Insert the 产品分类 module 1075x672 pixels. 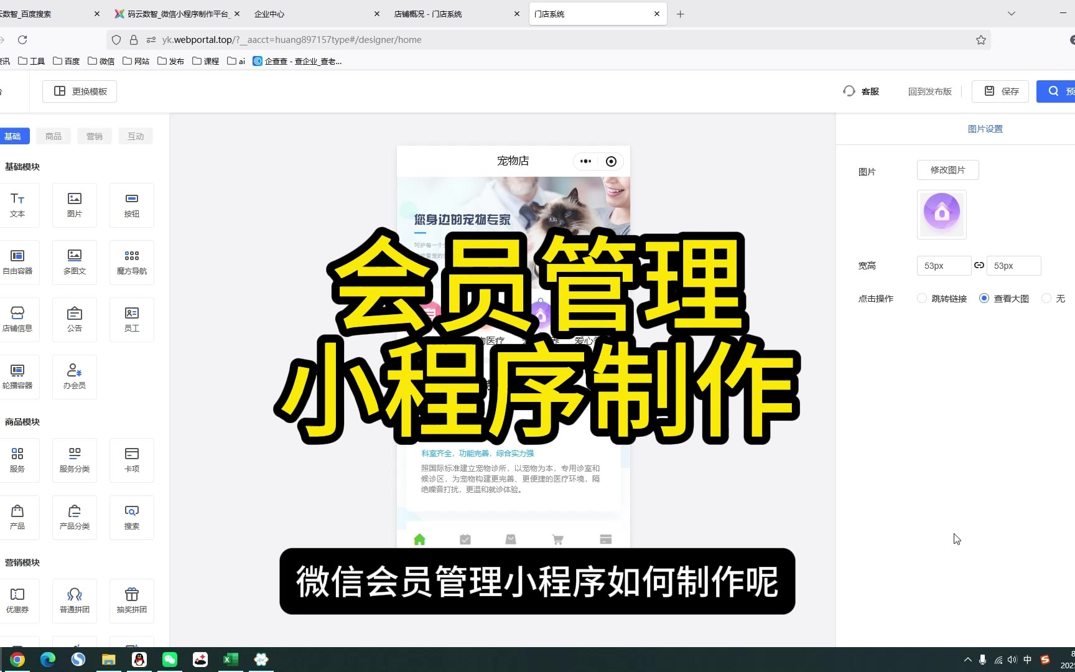pos(75,518)
